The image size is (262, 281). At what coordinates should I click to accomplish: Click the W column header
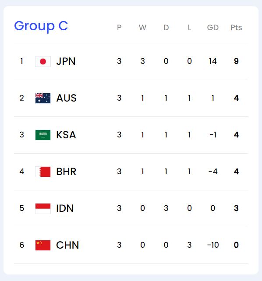tap(142, 28)
